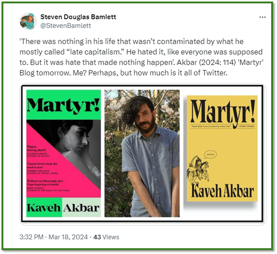Click Steven Douglas Bamlett's profile avatar

(28, 21)
